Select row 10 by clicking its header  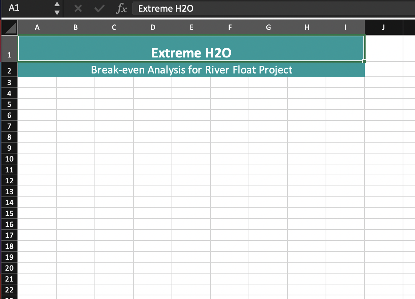tap(9, 159)
